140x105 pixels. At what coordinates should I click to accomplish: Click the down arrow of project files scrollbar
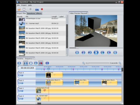click(x=67, y=55)
